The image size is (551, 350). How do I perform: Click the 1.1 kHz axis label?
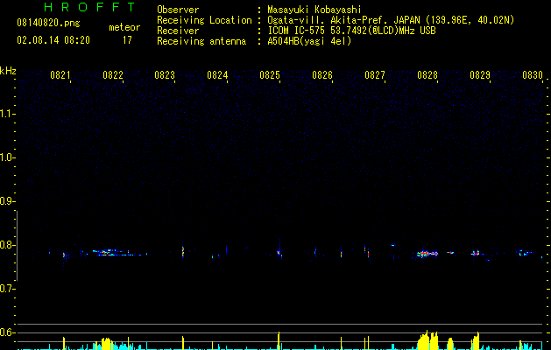tap(7, 114)
